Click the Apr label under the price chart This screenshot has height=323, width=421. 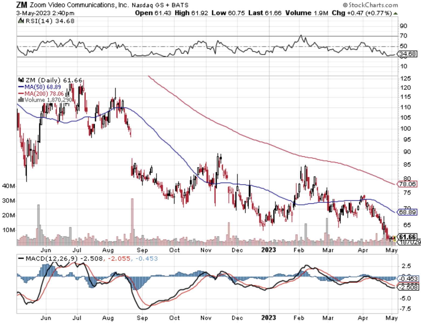coord(363,250)
